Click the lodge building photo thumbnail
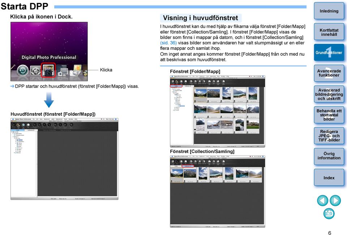 [x=253, y=125]
